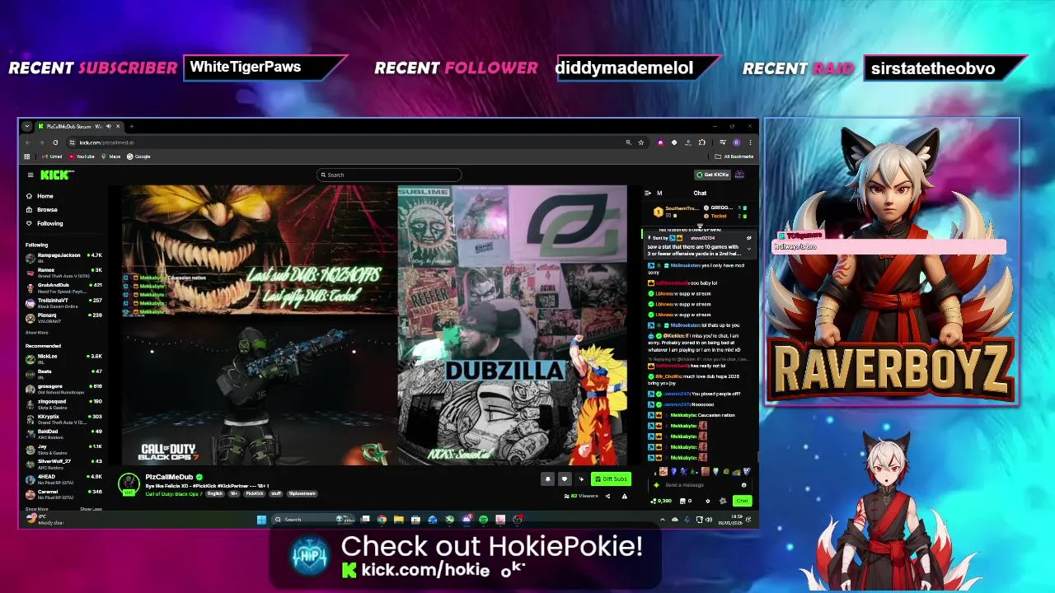Toggle notification bell for PlzCallMeDub
Image resolution: width=1055 pixels, height=593 pixels.
(x=547, y=479)
